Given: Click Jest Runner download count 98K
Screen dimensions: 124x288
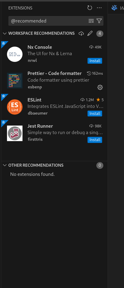Looking at the screenshot, I should (x=95, y=126).
